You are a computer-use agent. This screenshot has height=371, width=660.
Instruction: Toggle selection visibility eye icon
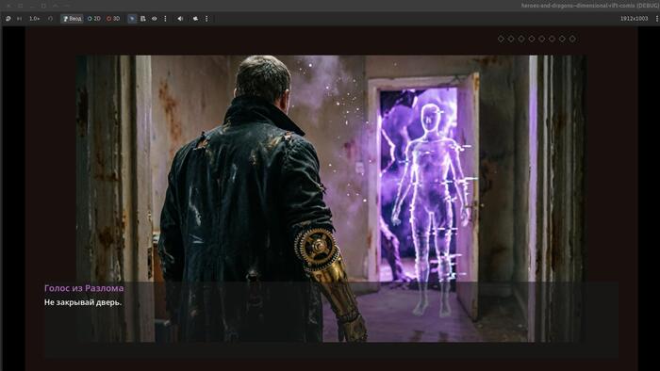tap(155, 19)
